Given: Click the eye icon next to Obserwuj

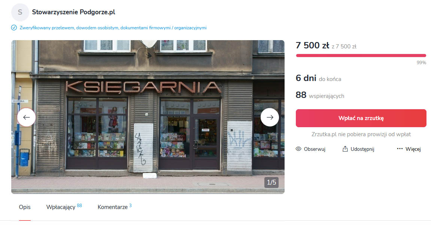Looking at the screenshot, I should point(298,149).
